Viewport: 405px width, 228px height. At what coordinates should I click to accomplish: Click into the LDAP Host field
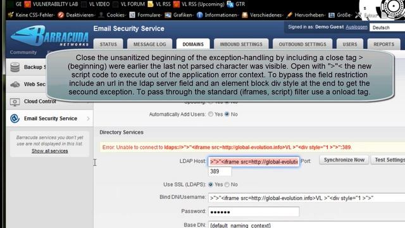click(x=254, y=162)
